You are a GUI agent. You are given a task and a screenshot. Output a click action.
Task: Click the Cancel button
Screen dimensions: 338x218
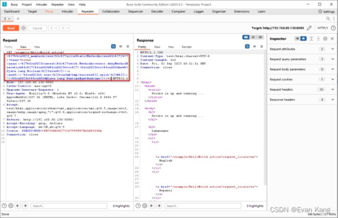[x=37, y=28]
